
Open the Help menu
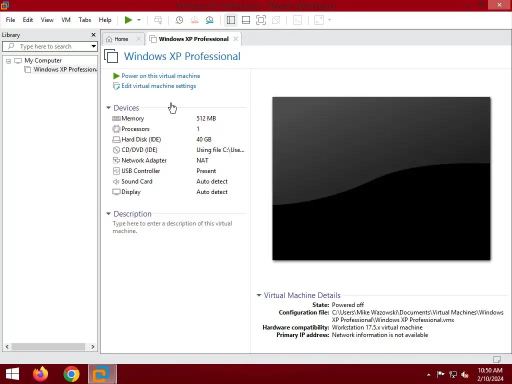point(105,20)
